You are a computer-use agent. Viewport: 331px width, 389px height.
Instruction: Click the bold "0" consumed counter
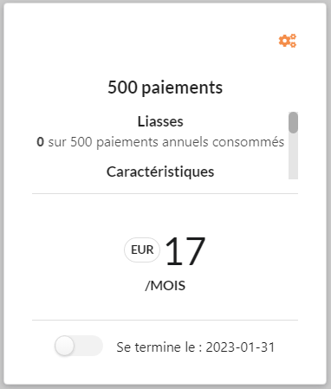coord(40,142)
